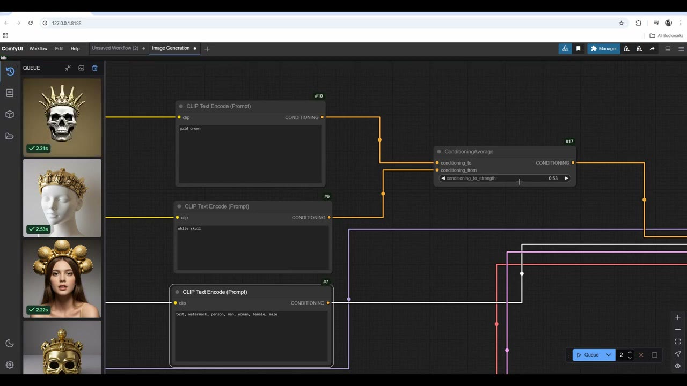Click the 'gold crown' prompt text field
Image resolution: width=687 pixels, height=386 pixels.
(x=250, y=154)
